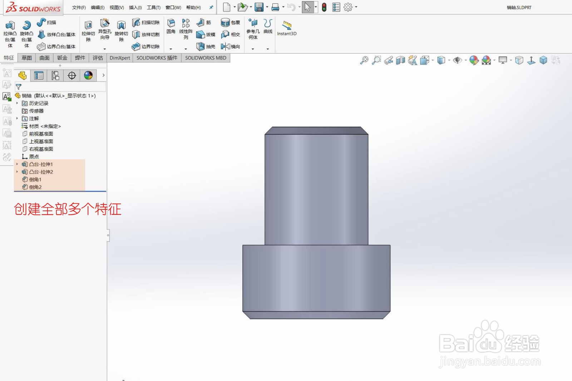
Task: Select 倒角1 in feature tree
Action: click(x=32, y=179)
